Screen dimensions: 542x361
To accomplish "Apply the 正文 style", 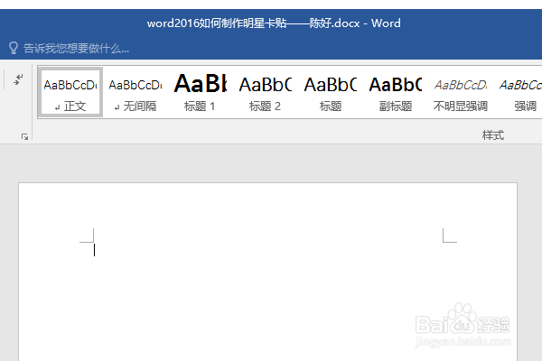I will (x=70, y=92).
